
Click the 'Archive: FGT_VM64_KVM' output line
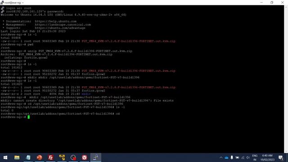point(57,54)
